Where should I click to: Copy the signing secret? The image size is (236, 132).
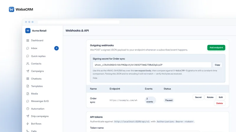pyautogui.click(x=217, y=65)
